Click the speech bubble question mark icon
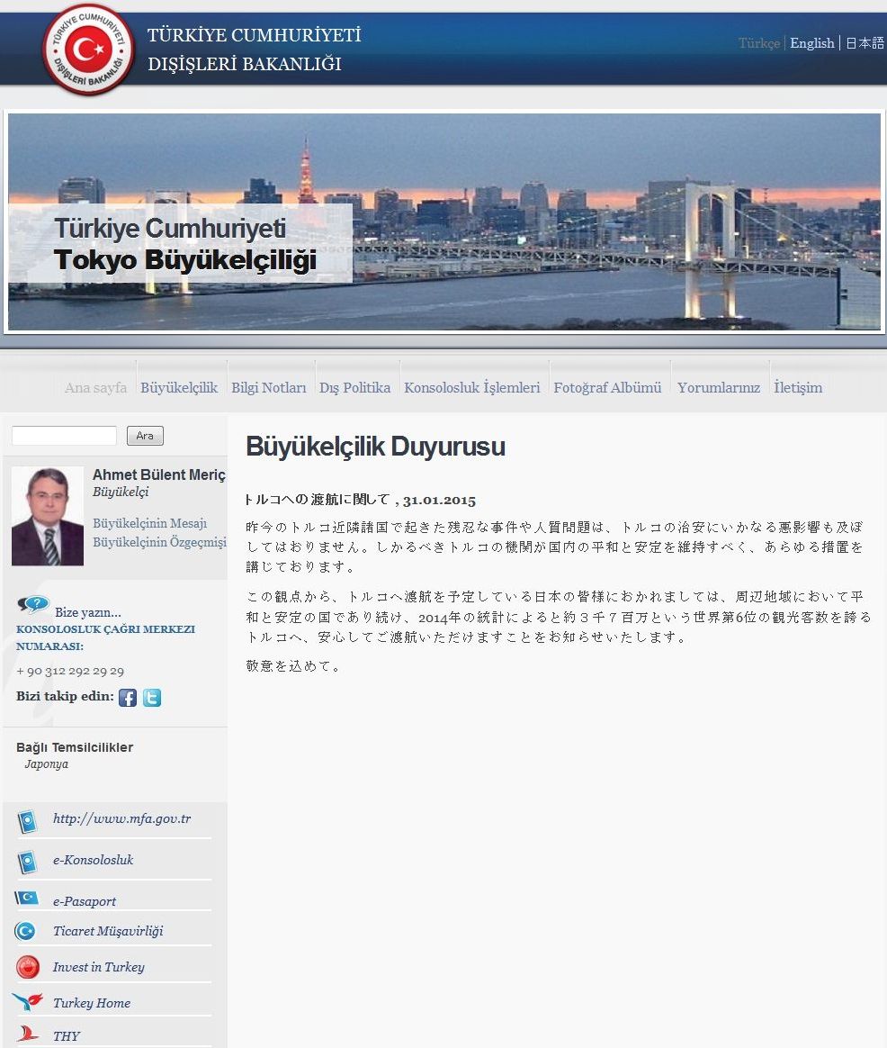Image resolution: width=887 pixels, height=1048 pixels. [x=33, y=605]
